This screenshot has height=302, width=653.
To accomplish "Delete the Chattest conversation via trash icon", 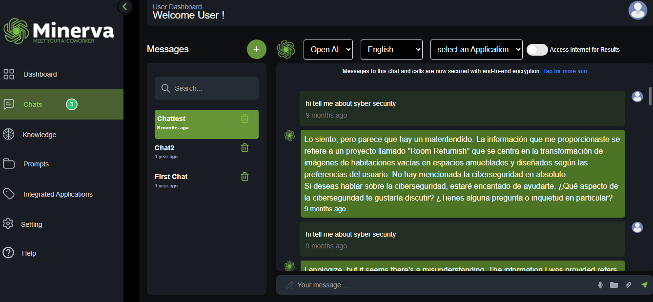I will tap(245, 119).
